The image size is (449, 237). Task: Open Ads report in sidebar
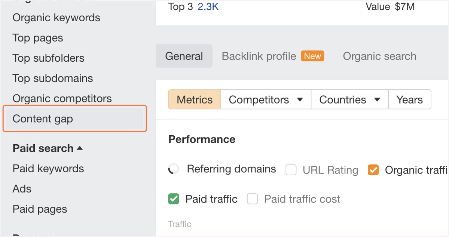[x=22, y=189]
